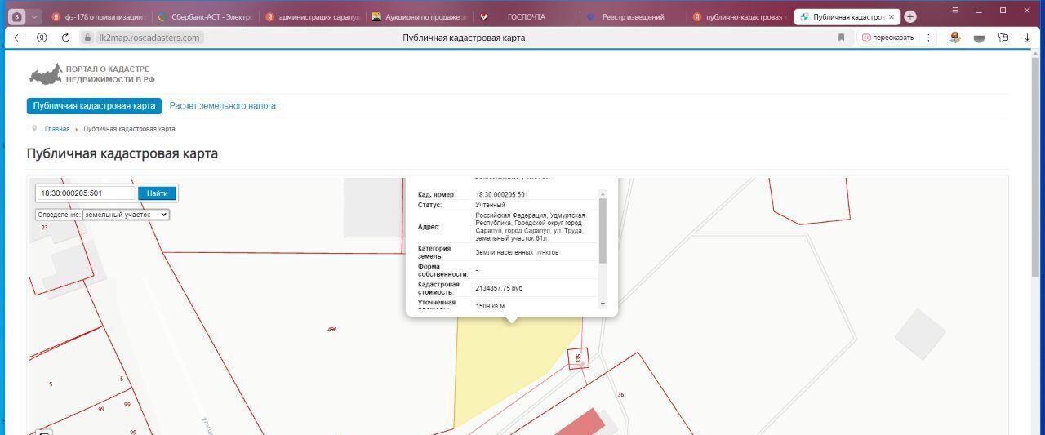Click the cadastral cost '2134857.75 руб'
The width and height of the screenshot is (1045, 435).
pos(499,288)
